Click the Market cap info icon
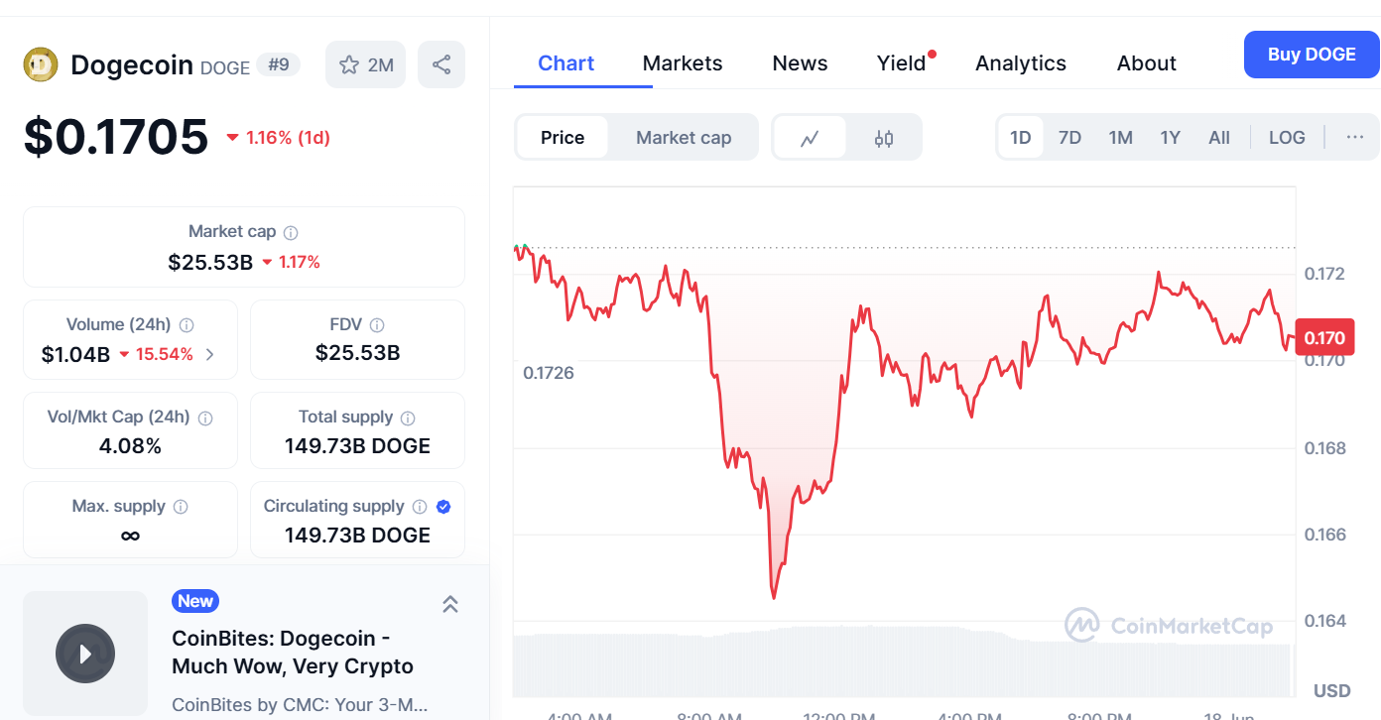1381x720 pixels. pos(291,232)
